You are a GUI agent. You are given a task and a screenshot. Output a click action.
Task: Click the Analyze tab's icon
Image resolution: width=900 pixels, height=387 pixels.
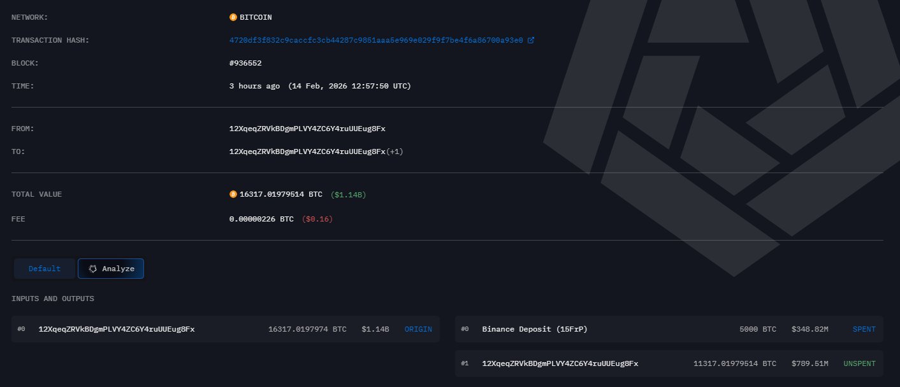[93, 269]
